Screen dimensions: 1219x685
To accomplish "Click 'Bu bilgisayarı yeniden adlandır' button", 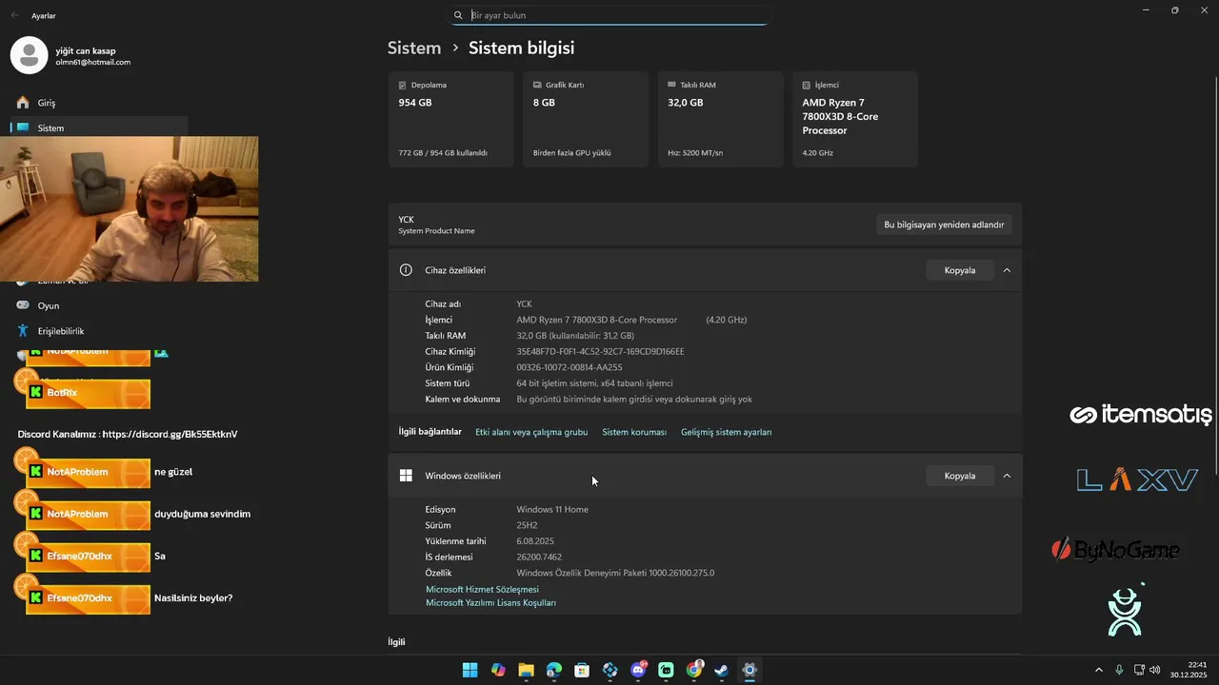I will [x=944, y=225].
